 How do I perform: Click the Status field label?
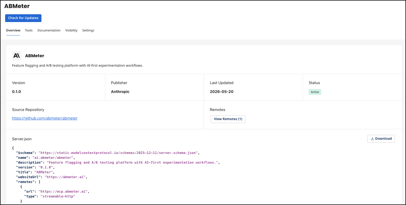tap(314, 83)
